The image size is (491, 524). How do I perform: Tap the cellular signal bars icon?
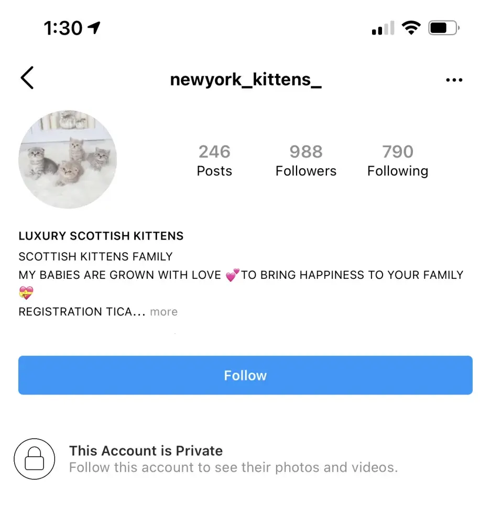pos(383,29)
